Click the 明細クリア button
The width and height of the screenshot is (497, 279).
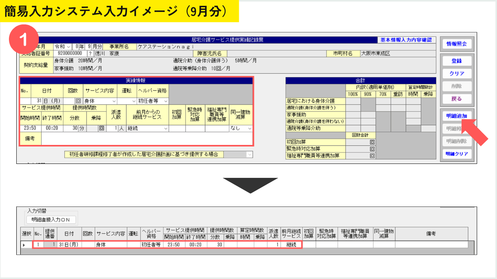[x=457, y=154]
